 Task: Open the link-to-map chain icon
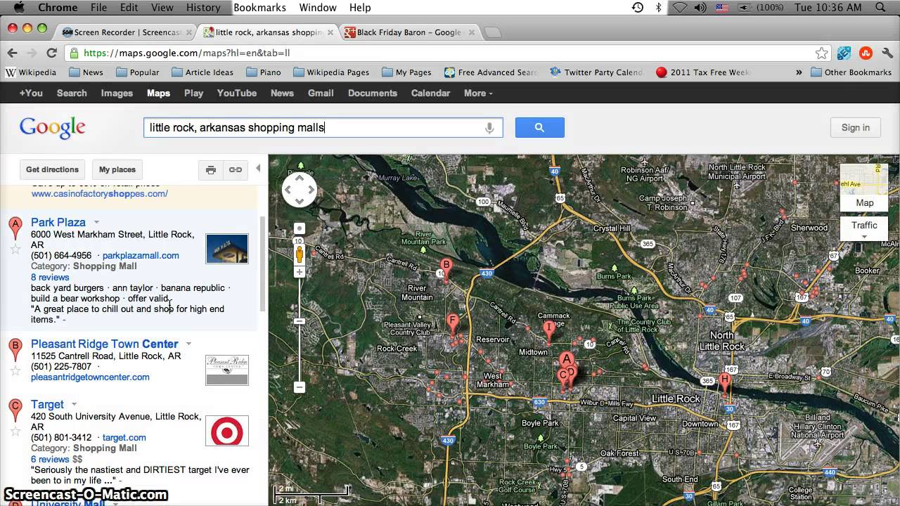click(236, 169)
